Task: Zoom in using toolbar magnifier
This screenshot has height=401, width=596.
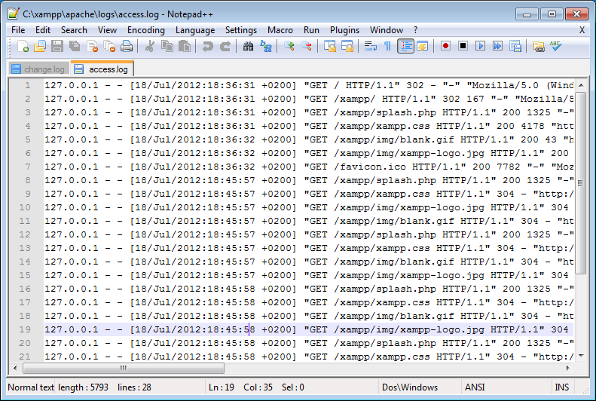Action: [x=289, y=47]
